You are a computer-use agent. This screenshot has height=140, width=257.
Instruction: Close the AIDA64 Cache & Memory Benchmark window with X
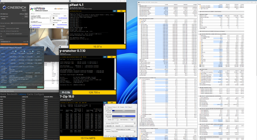(x=42, y=47)
